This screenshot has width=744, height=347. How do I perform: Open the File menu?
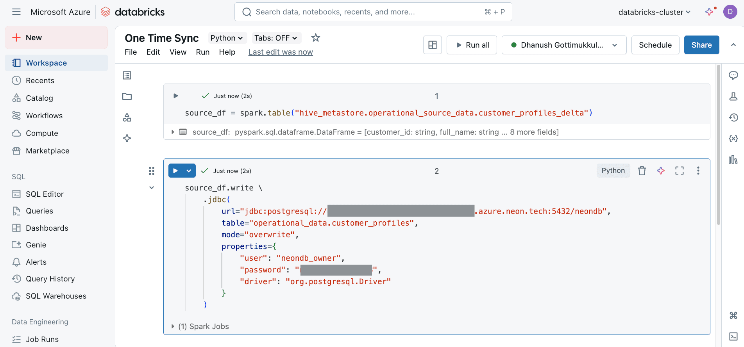131,52
